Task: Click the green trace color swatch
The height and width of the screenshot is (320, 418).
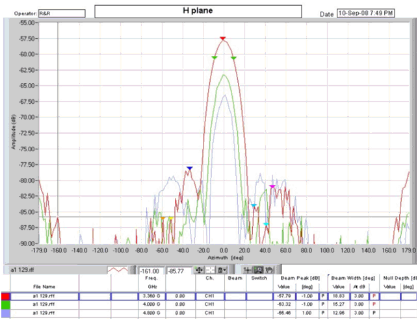Action: tap(6, 304)
